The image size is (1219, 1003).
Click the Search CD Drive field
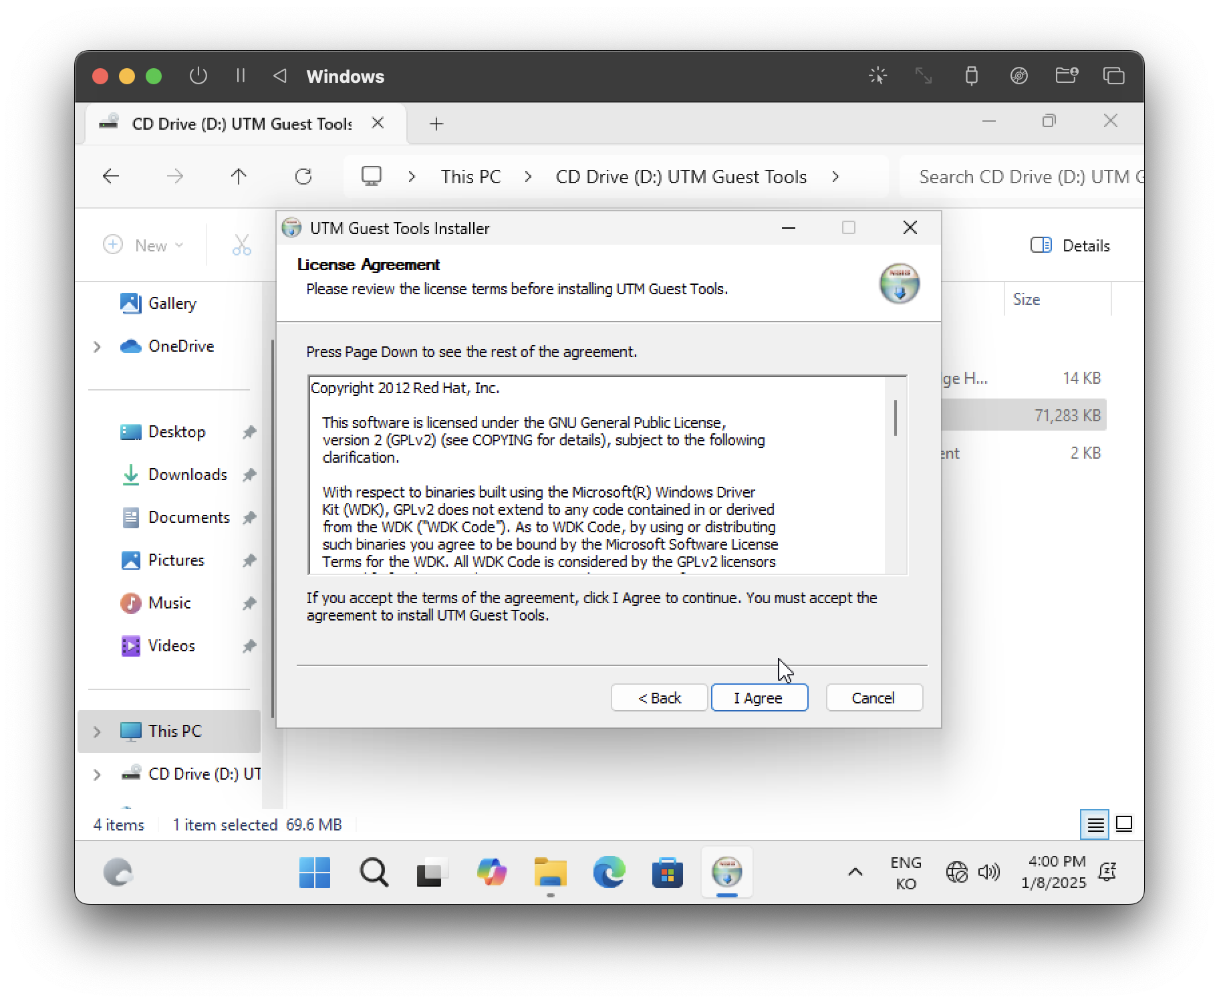pos(1023,177)
